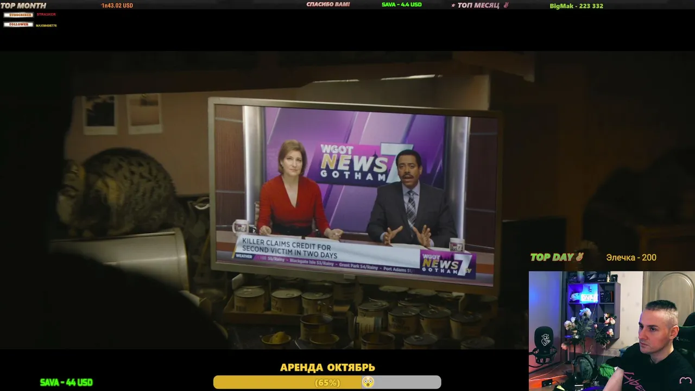Click the SUBSCRIBER badge in the overlay
The width and height of the screenshot is (695, 391).
coord(18,15)
